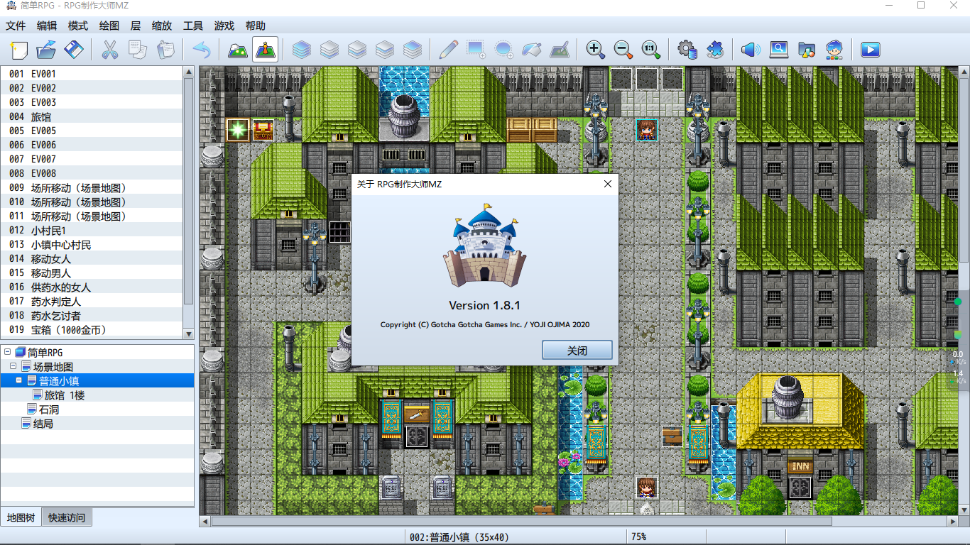Viewport: 970px width, 545px height.
Task: Select the first (automatic) layer icon
Action: (x=302, y=50)
